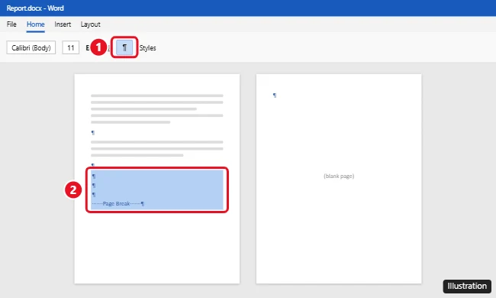Image resolution: width=496 pixels, height=298 pixels.
Task: Open the Calibri (Body) font box
Action: (x=31, y=47)
